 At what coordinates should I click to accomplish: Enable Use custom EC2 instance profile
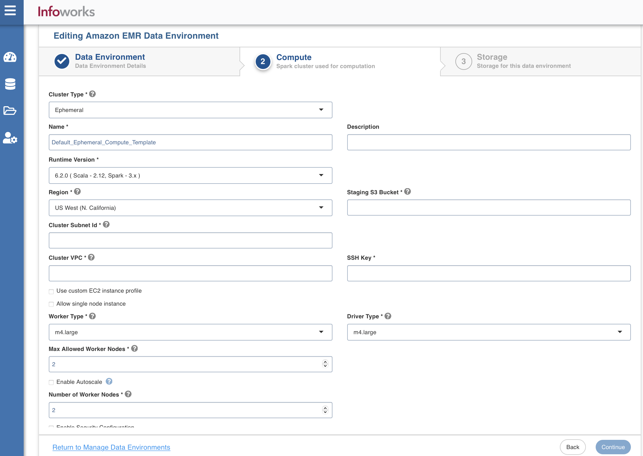coord(51,291)
